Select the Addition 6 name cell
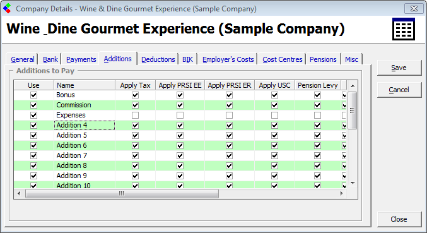Viewport: 427px width, 233px height. (x=85, y=145)
